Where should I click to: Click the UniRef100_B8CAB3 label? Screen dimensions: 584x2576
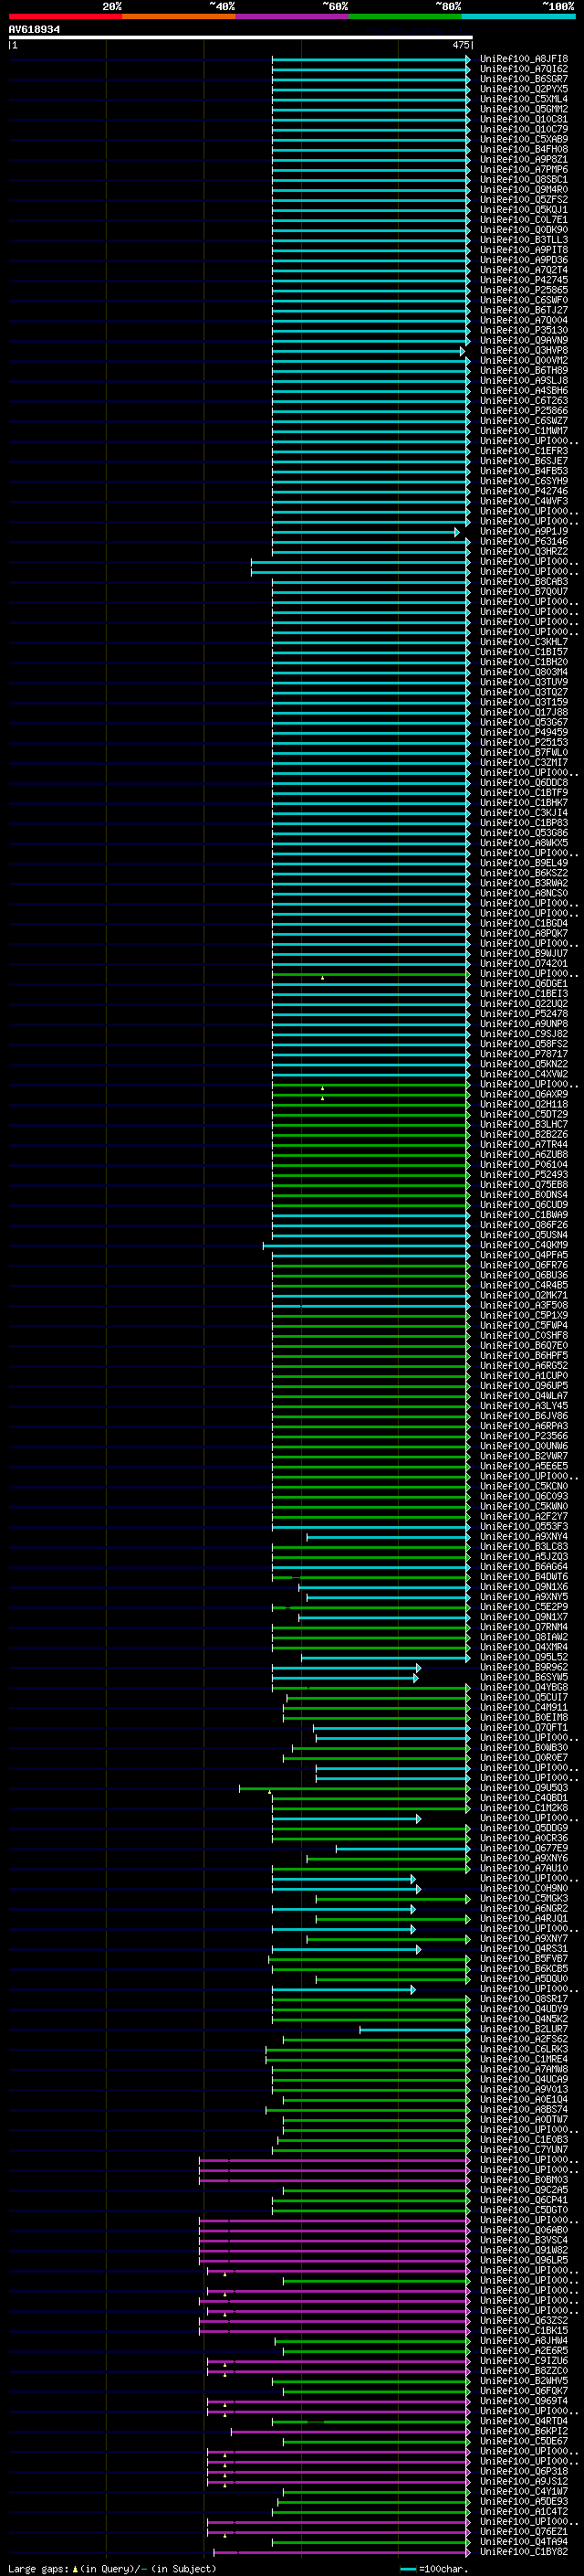click(524, 582)
